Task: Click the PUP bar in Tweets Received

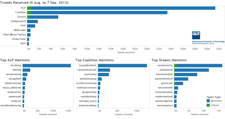Action: [31, 26]
